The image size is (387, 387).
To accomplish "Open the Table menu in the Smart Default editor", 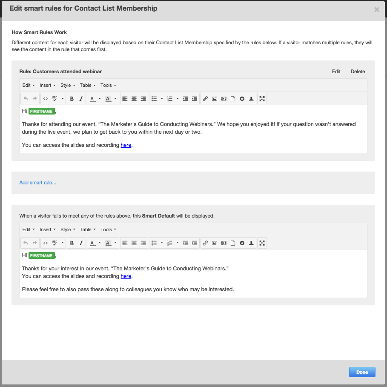I will point(88,229).
